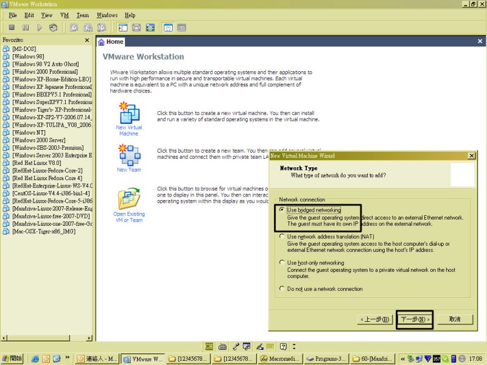The width and height of the screenshot is (487, 365).
Task: Select Use network address translation (NAT) option
Action: pos(282,236)
